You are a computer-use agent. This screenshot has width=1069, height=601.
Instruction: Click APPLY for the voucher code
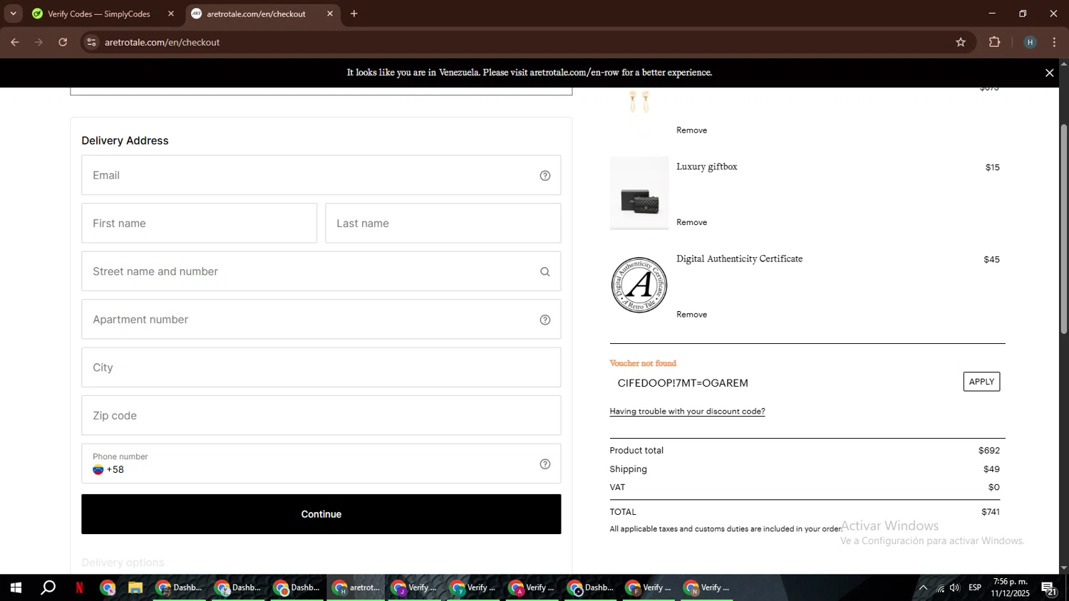[x=981, y=382]
